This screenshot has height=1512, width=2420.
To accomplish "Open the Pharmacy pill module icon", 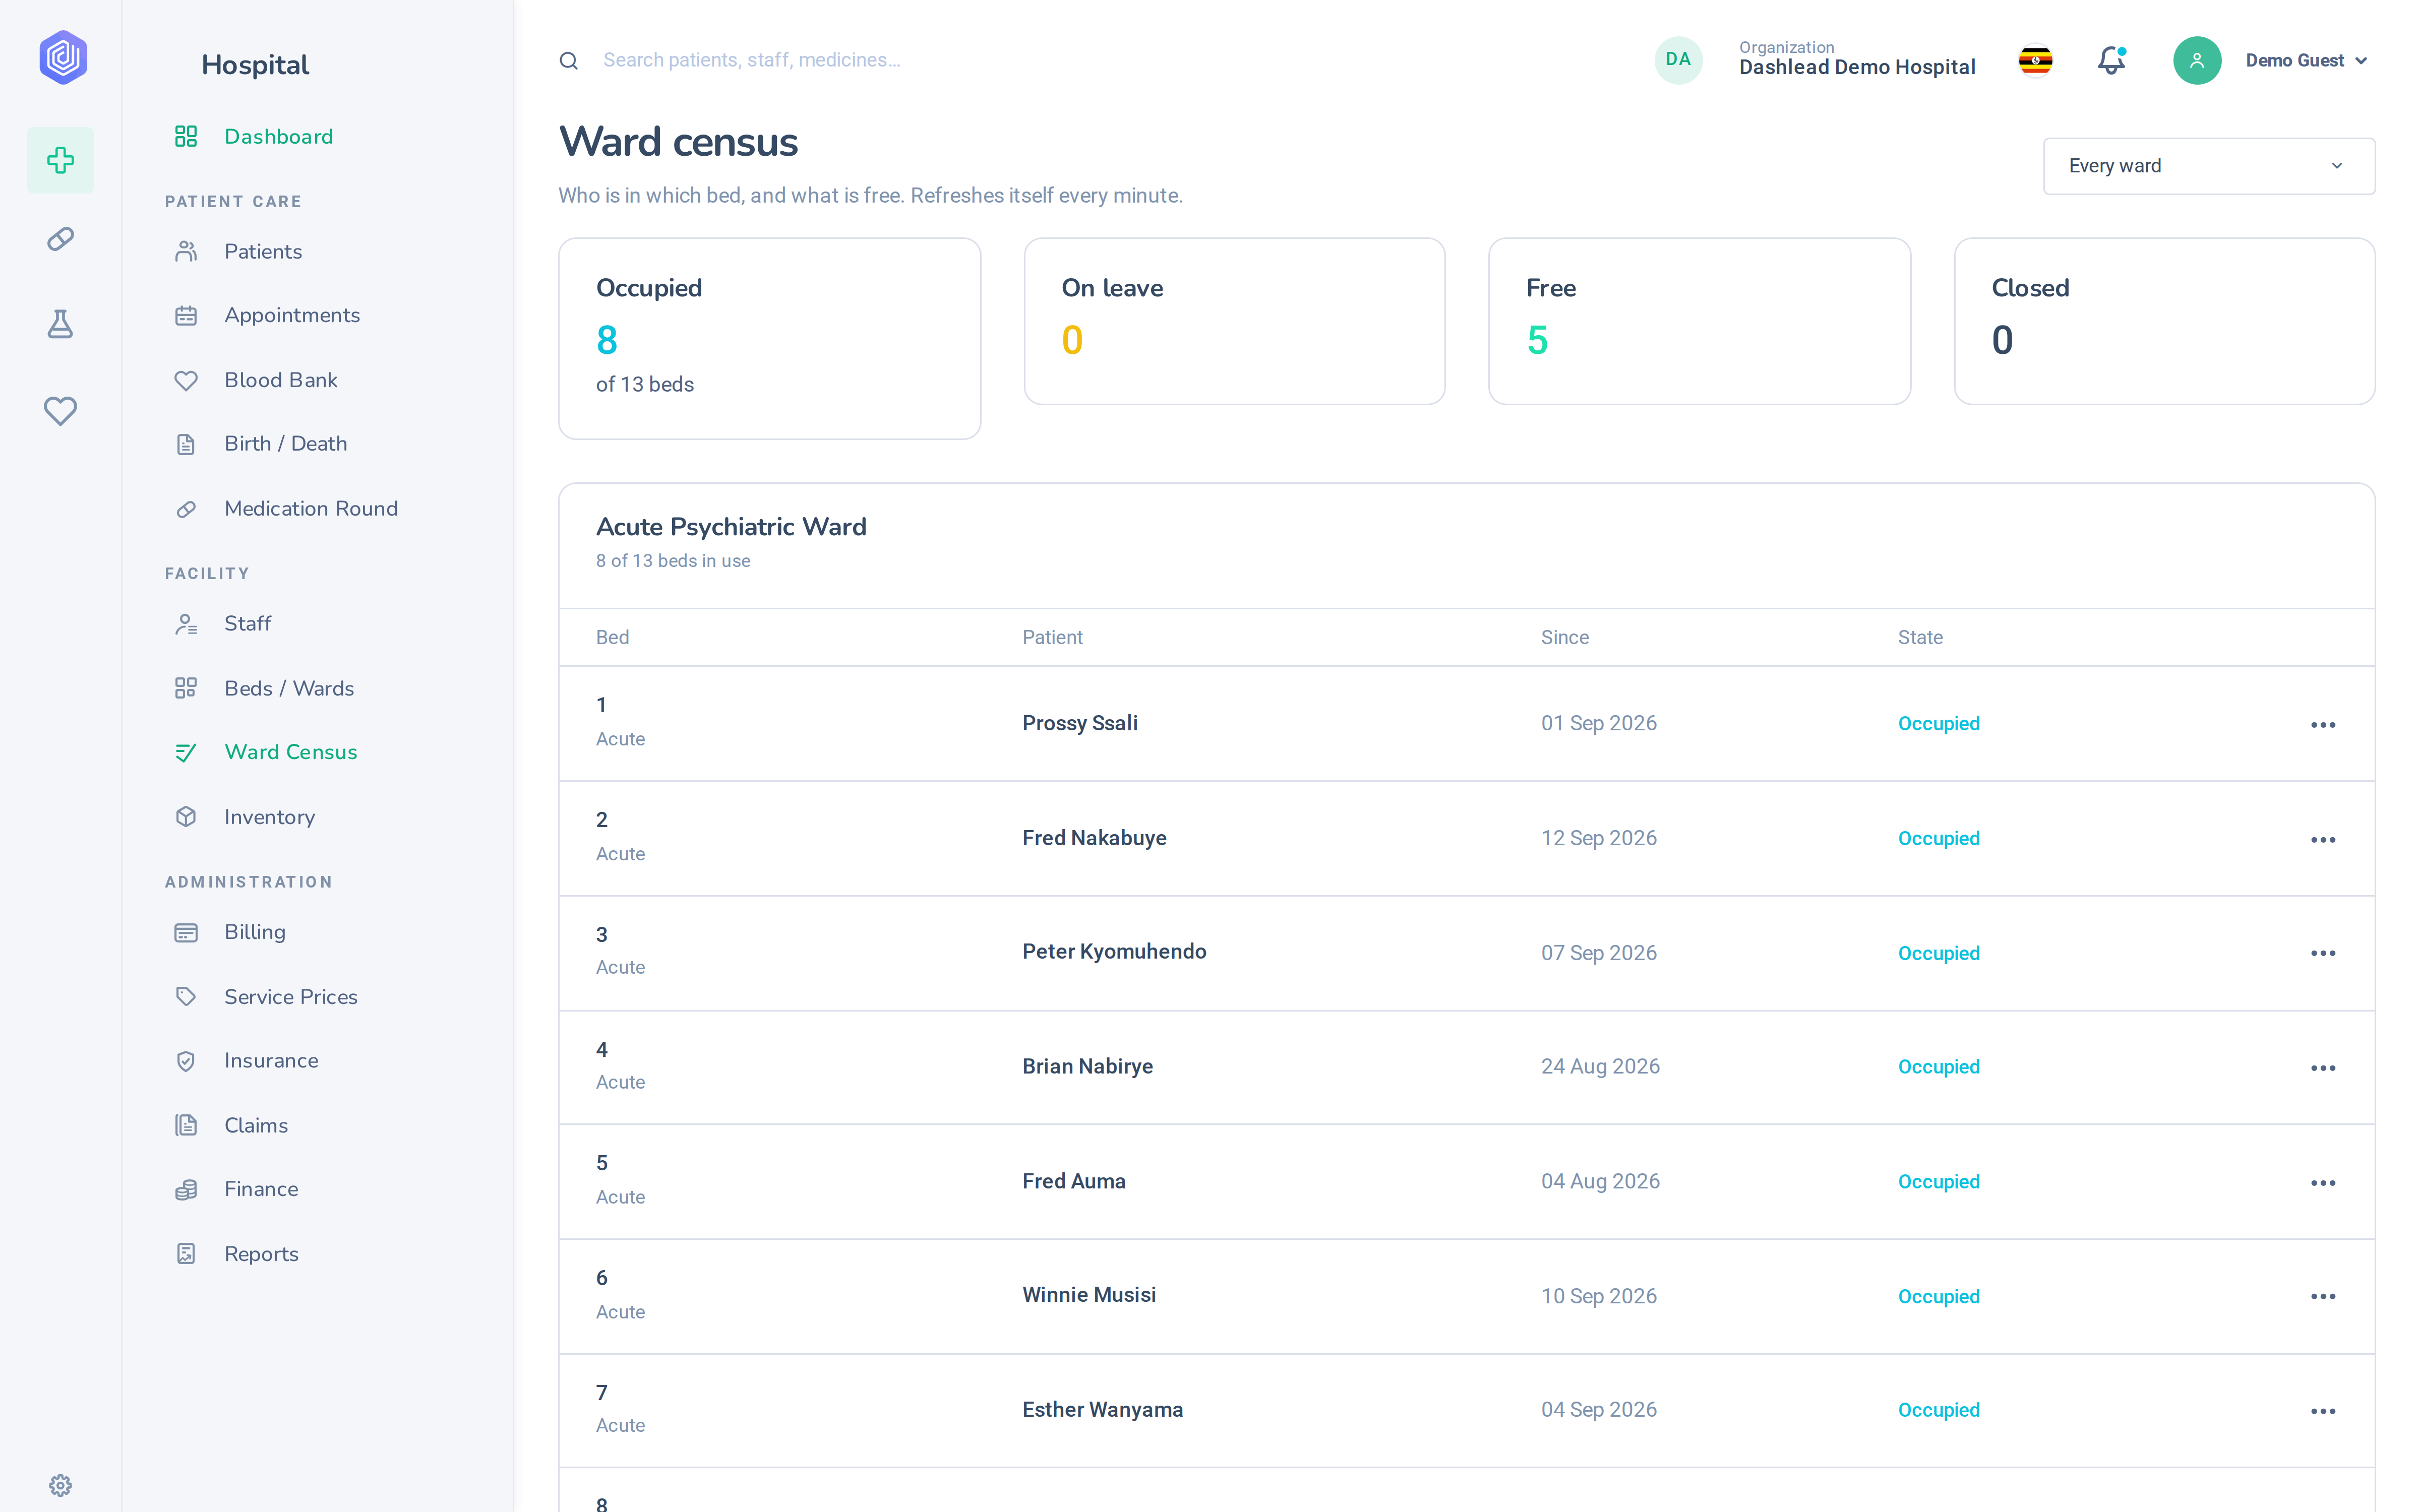I will pyautogui.click(x=60, y=239).
